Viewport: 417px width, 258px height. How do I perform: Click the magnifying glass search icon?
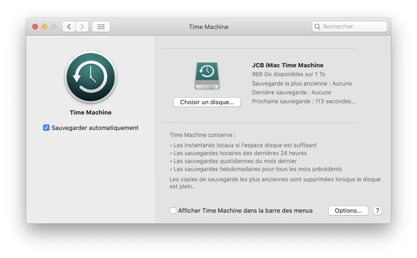coord(317,27)
